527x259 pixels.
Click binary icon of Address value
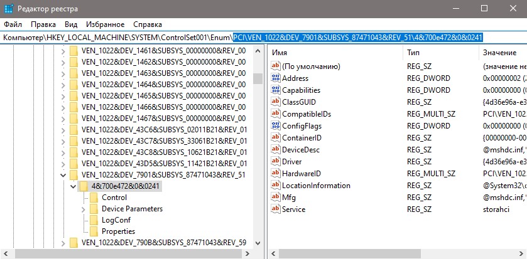pos(276,78)
